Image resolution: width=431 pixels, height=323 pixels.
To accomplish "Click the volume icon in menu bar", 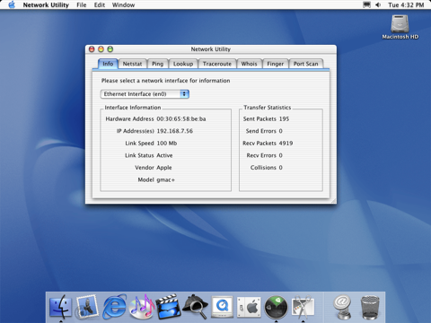I will 378,4.
